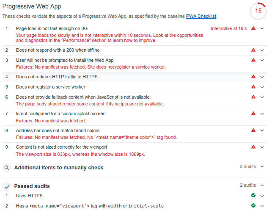Select the Does not register a service worker row
The height and width of the screenshot is (213, 272).
coord(135,87)
